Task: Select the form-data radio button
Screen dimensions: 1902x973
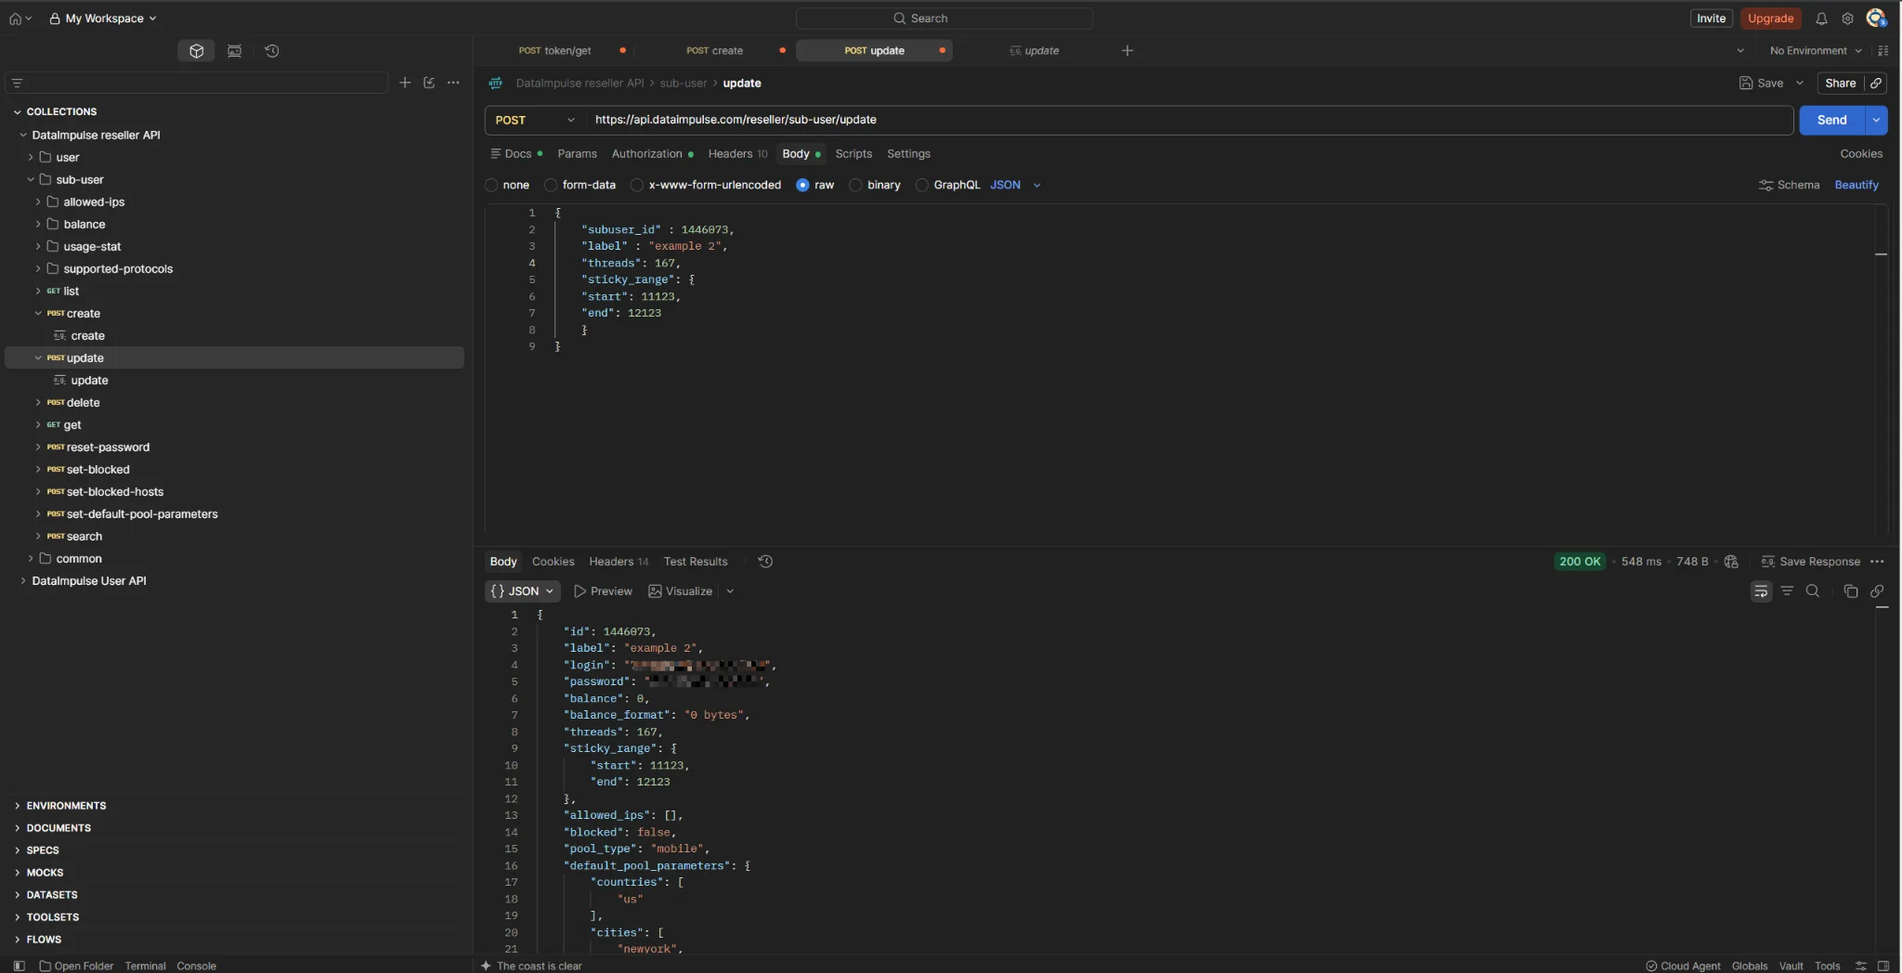Action: tap(551, 185)
